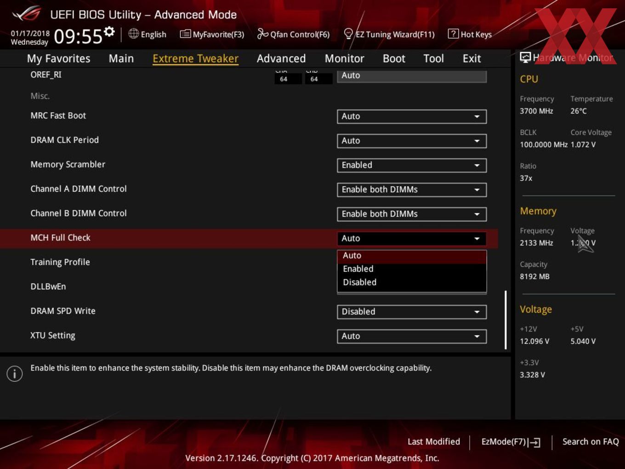Open the XTU Setting dropdown
The height and width of the screenshot is (469, 625).
pos(412,336)
